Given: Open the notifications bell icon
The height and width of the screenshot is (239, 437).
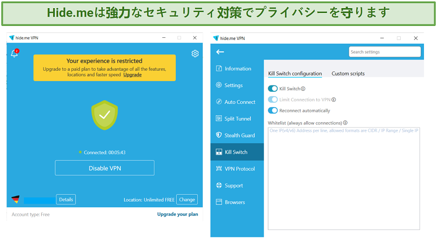Looking at the screenshot, I should pyautogui.click(x=14, y=53).
